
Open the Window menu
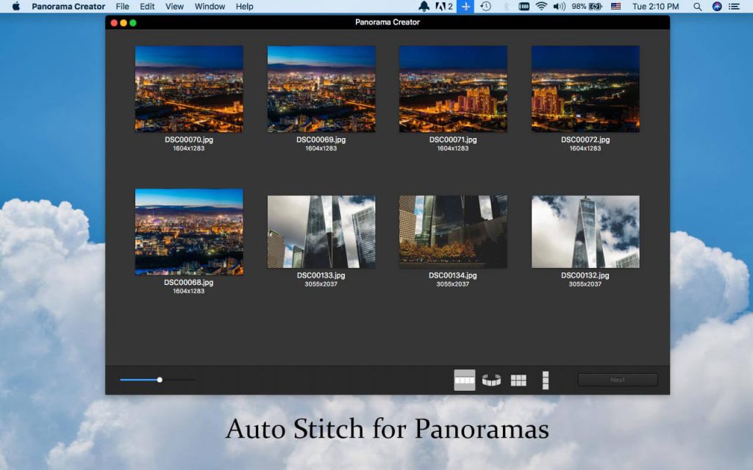[x=210, y=7]
